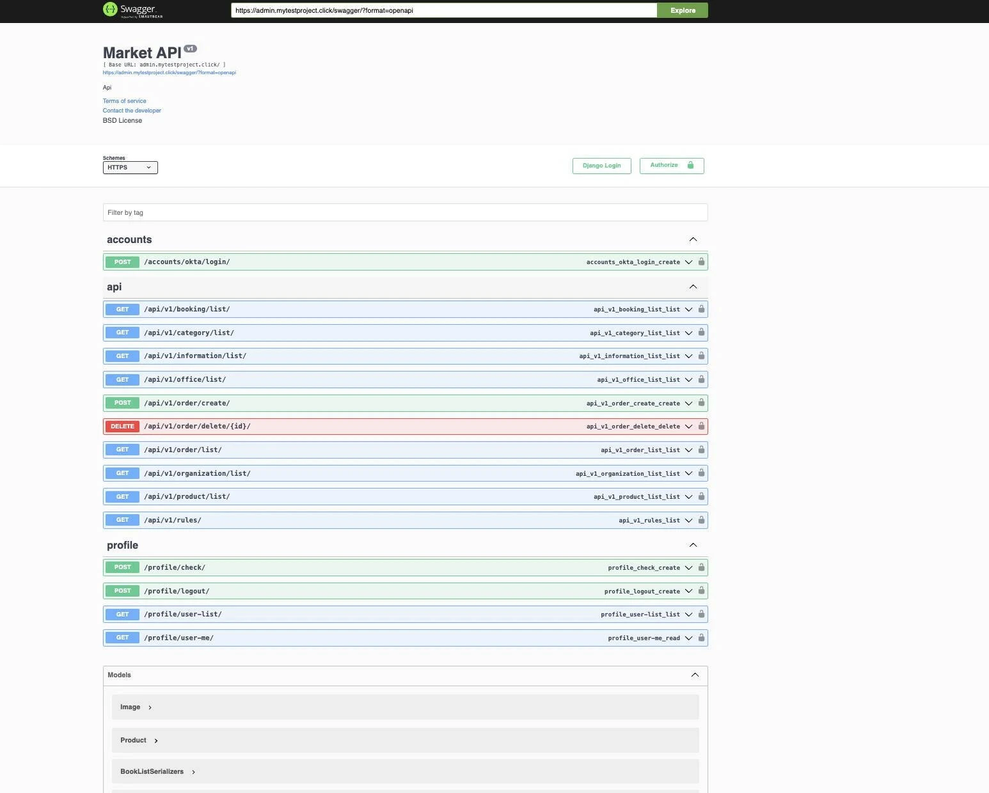This screenshot has height=793, width=989.
Task: Open the swagger openapi format link
Action: [x=170, y=72]
